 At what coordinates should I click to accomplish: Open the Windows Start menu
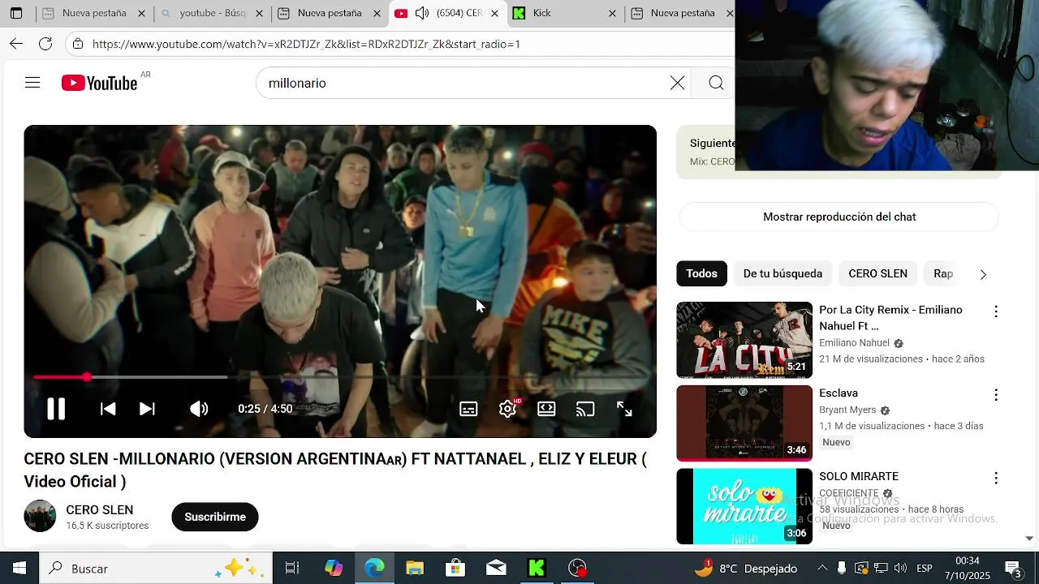[x=19, y=569]
